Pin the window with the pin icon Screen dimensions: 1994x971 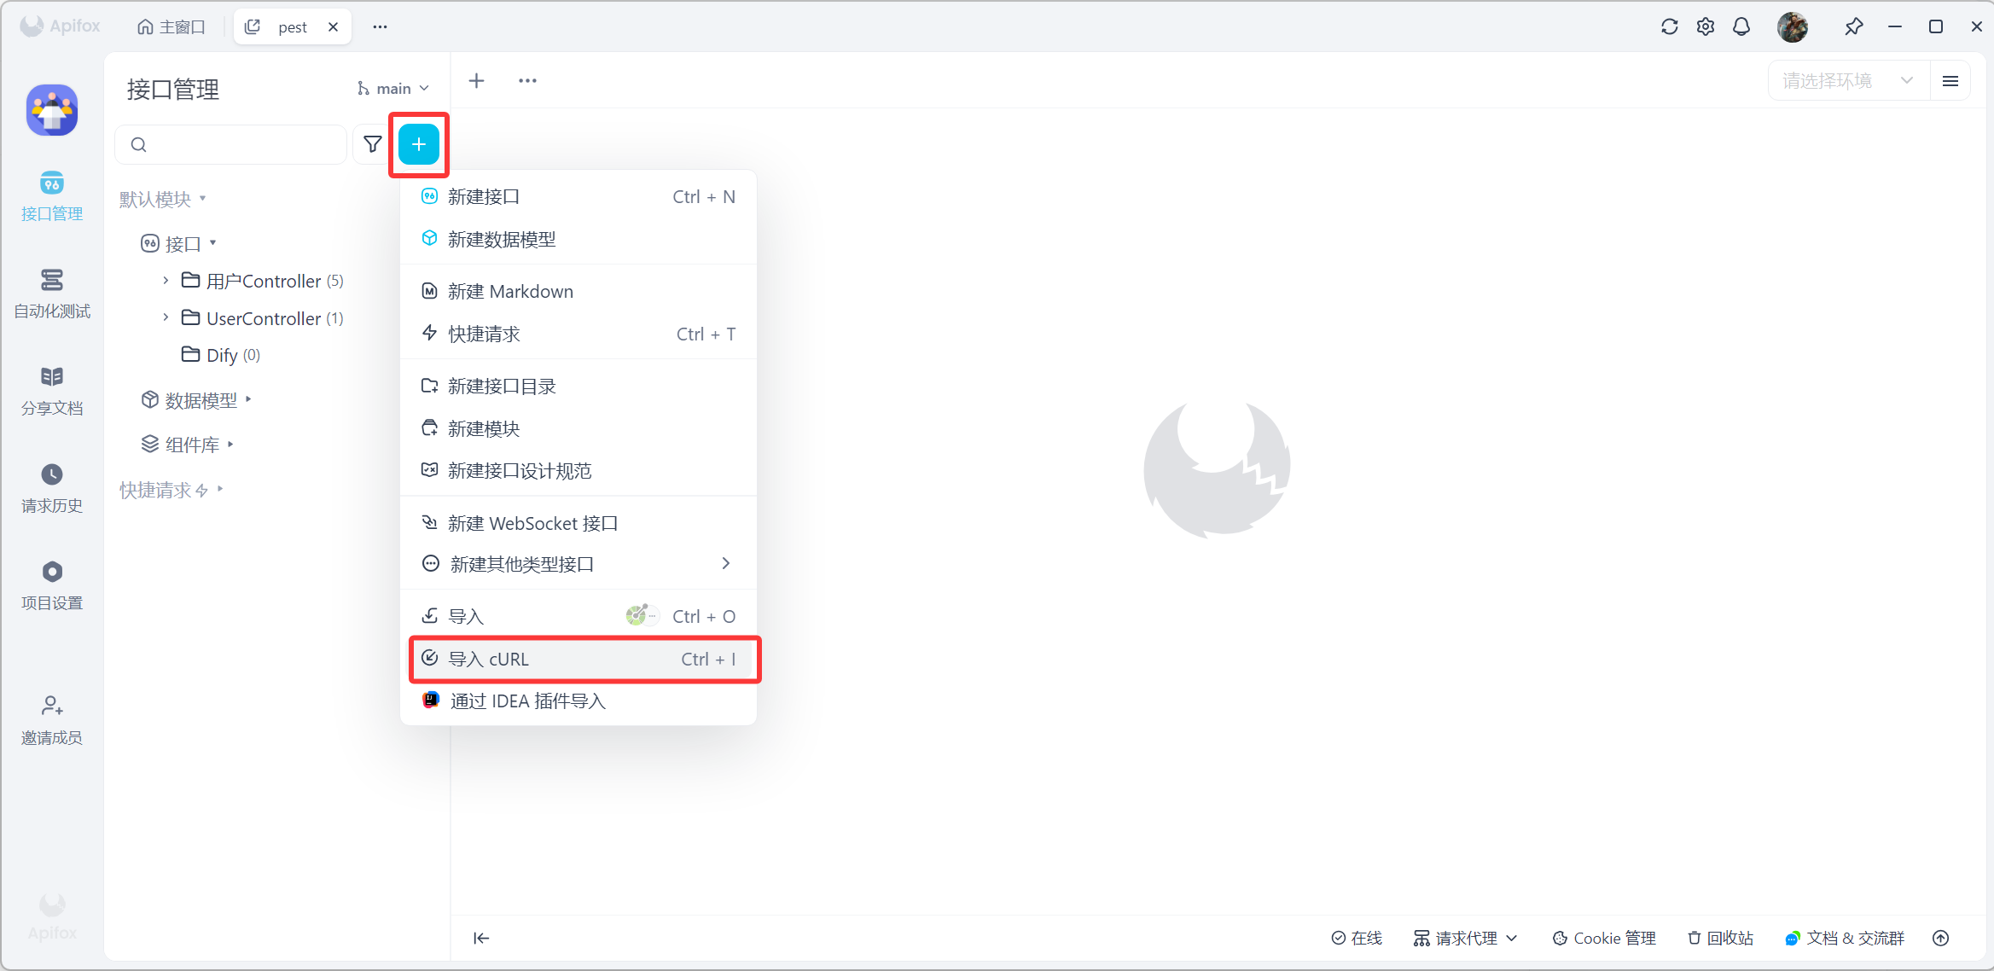coord(1853,26)
